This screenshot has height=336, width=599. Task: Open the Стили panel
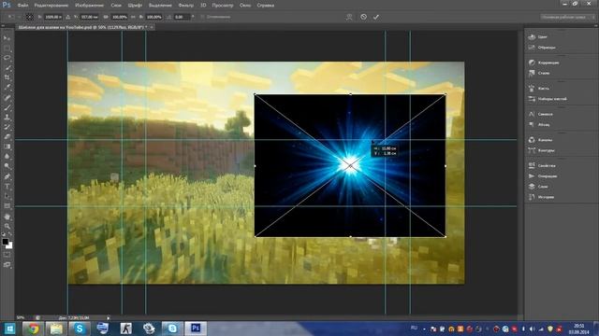coord(539,73)
